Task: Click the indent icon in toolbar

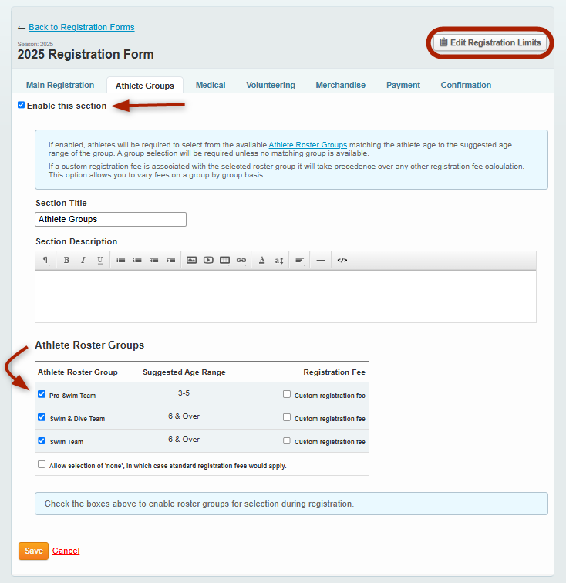Action: click(x=171, y=261)
